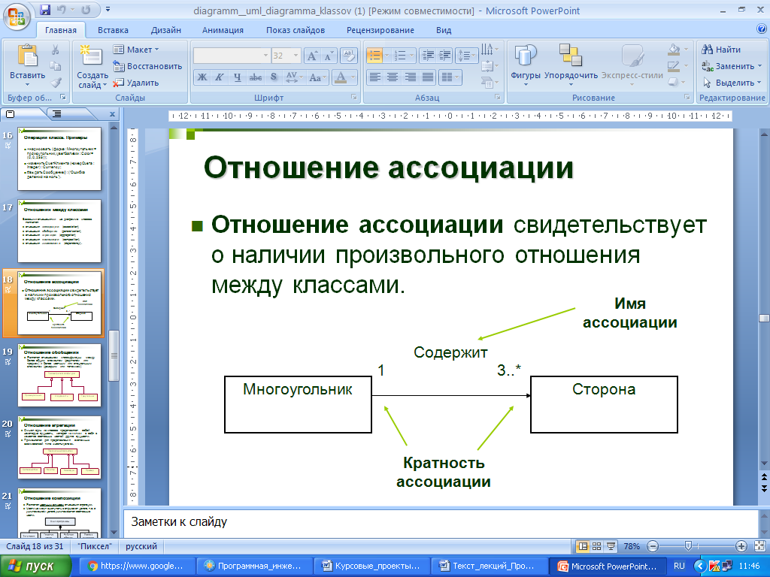Open the Вставка ribbon tab
770x577 pixels.
coord(113,30)
